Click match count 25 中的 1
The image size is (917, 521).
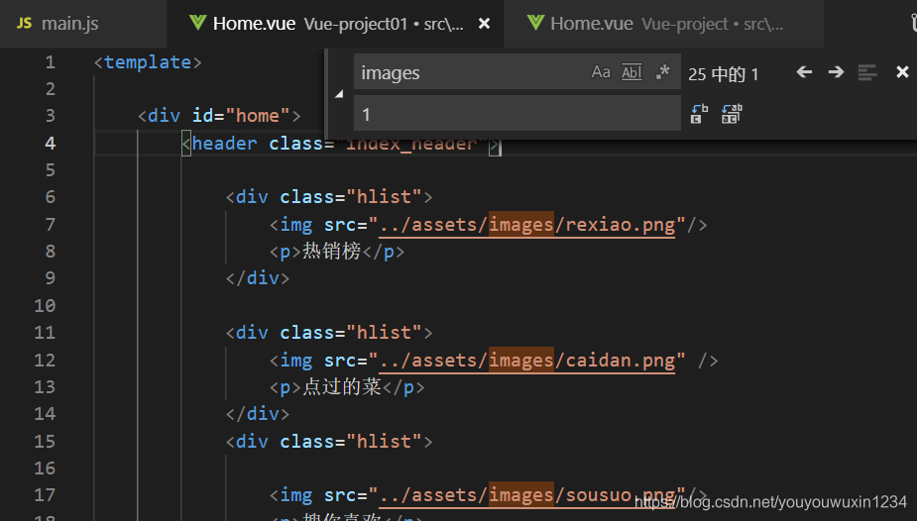pyautogui.click(x=723, y=73)
